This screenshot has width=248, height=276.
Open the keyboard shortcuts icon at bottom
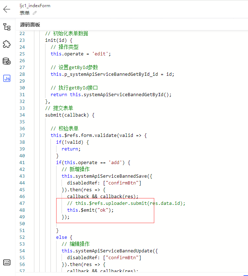point(7,262)
